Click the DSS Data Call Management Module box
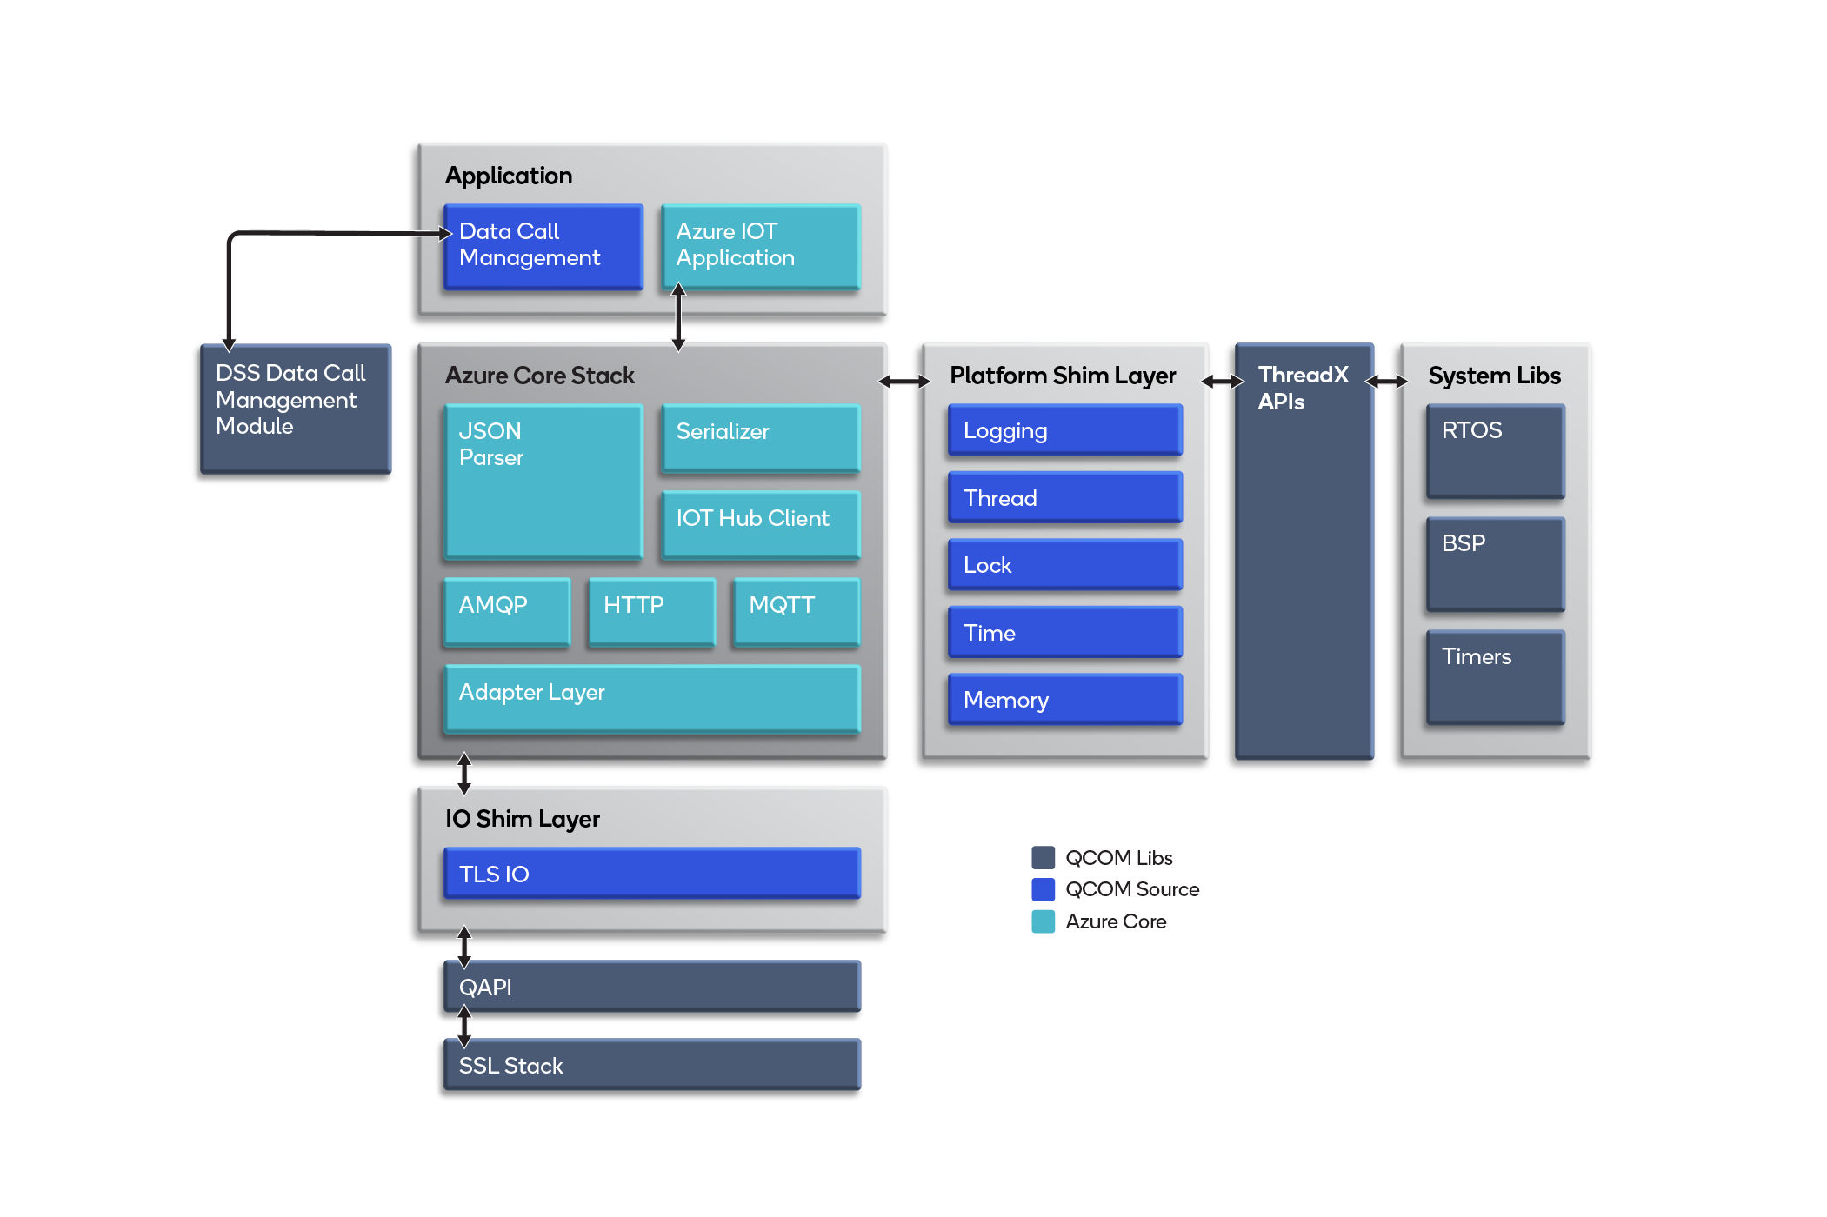The width and height of the screenshot is (1827, 1217). tap(296, 409)
